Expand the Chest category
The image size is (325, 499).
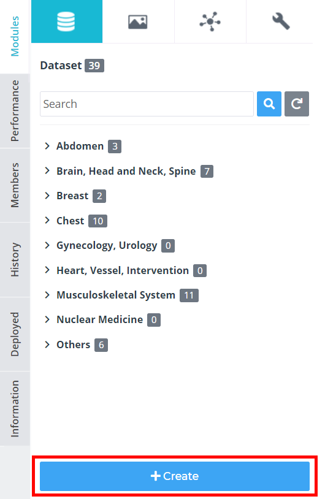pyautogui.click(x=47, y=221)
